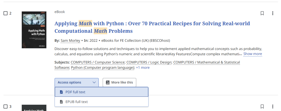Open the COMPUTERS / Computer Science subject link
The width and height of the screenshot is (281, 111).
pos(98,62)
